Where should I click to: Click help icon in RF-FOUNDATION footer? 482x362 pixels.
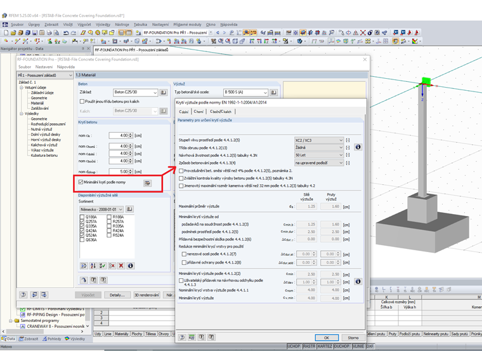pos(23,295)
